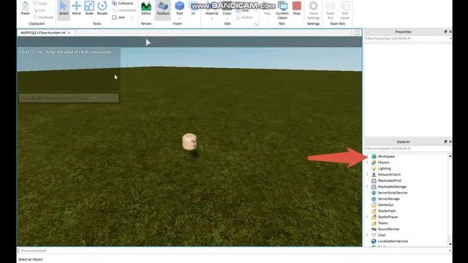Select Lighting in Explorer
The width and height of the screenshot is (468, 263).
384,169
